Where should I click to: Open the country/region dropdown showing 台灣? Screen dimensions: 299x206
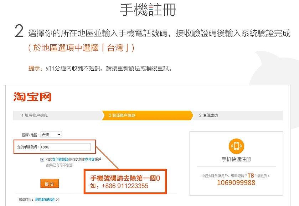(x=51, y=135)
